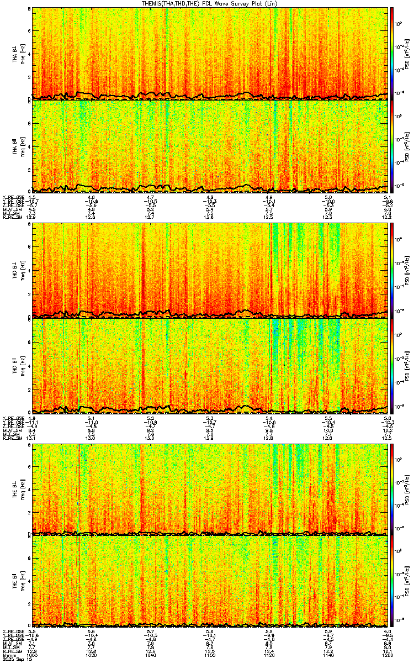This screenshot has height=663, width=414.
Task: Click the THE B∥ spectrogram panel
Action: pyautogui.click(x=210, y=582)
